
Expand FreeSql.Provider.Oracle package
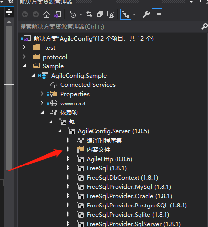(69, 196)
